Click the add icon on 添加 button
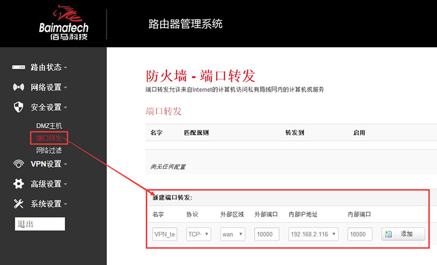 [x=389, y=234]
